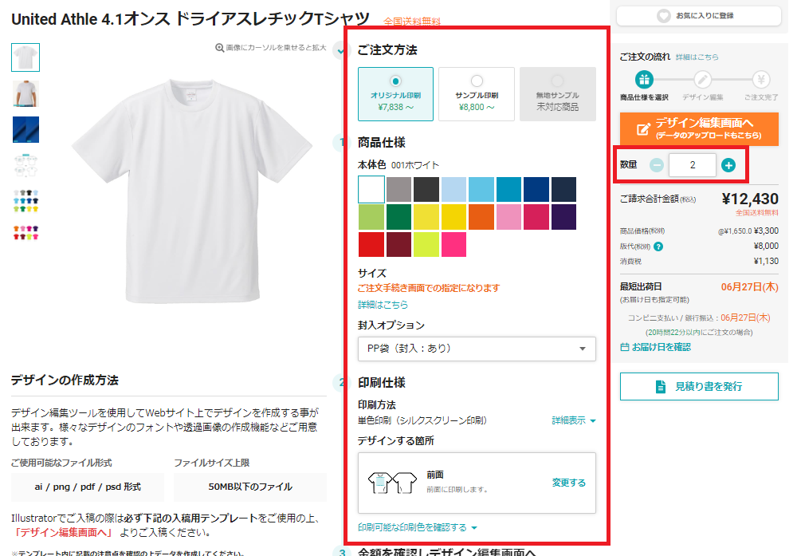This screenshot has width=797, height=556.
Task: Expand 印刷可能な印刷色を確認する
Action: 418,527
